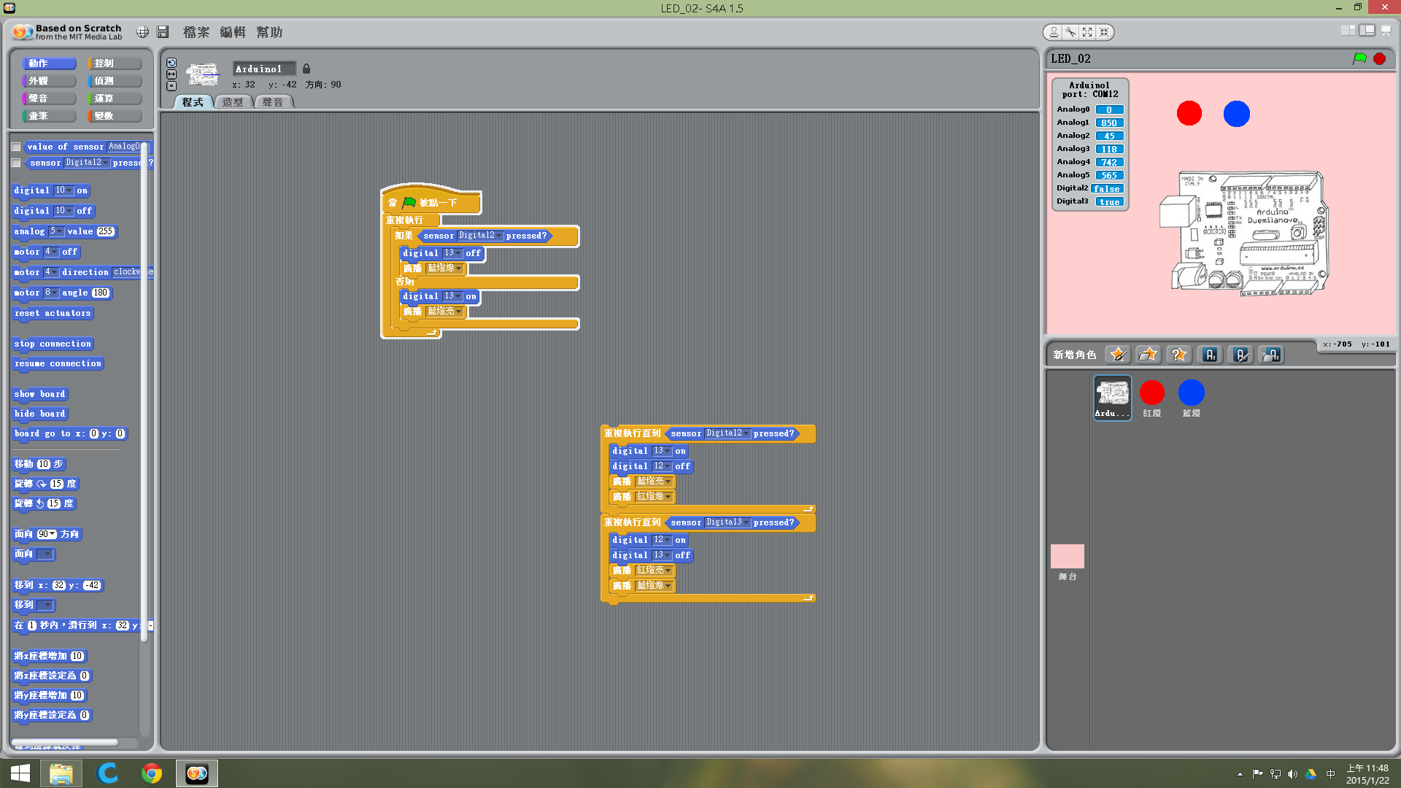
Task: Open the 檔案 menu
Action: pyautogui.click(x=196, y=32)
